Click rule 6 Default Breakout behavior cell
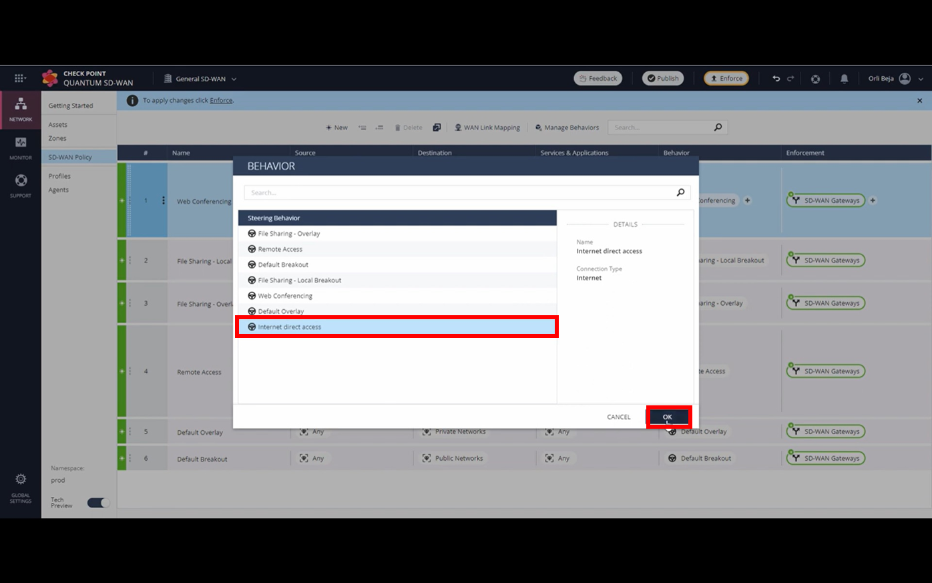The width and height of the screenshot is (932, 583). tap(700, 458)
